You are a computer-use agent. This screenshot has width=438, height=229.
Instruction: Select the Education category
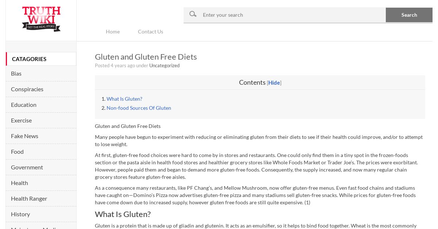tap(41, 105)
